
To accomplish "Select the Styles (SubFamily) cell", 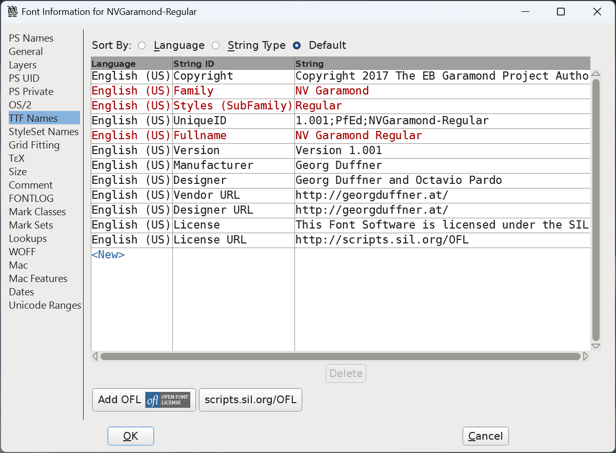I will (x=234, y=106).
